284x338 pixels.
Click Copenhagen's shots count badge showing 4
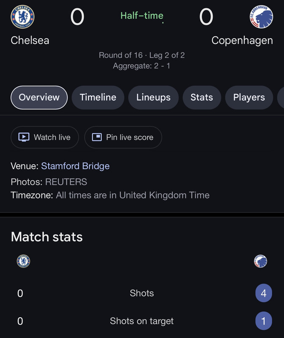263,293
